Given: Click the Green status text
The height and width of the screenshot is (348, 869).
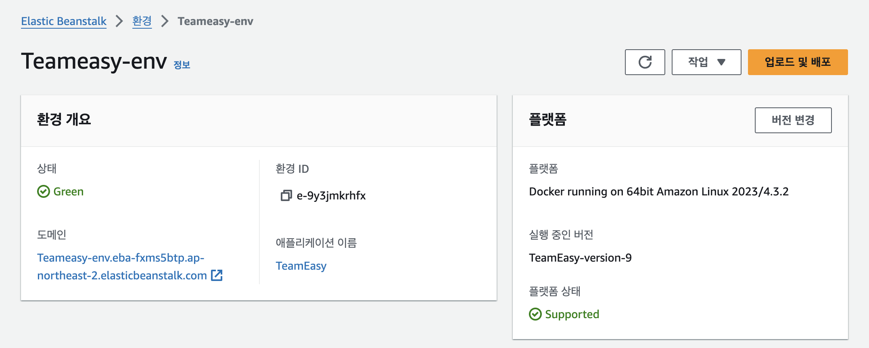Looking at the screenshot, I should point(68,191).
